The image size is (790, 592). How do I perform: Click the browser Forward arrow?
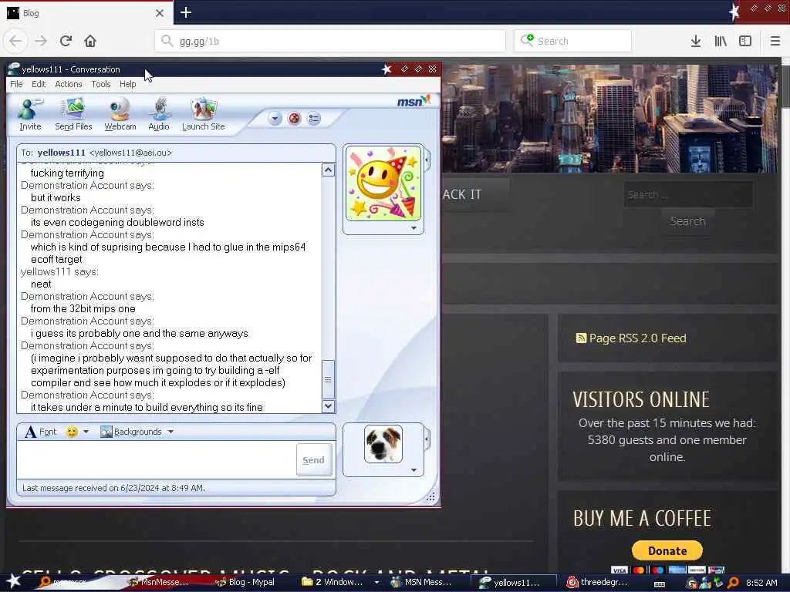point(41,41)
